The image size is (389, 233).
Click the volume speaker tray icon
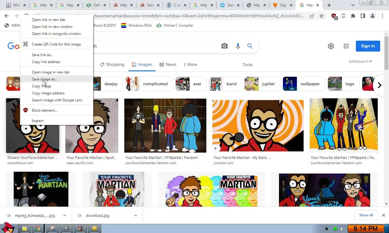pyautogui.click(x=343, y=229)
